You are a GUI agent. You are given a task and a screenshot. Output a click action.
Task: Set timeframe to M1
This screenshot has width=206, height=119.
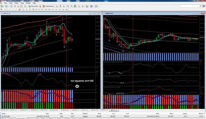[x=39, y=10]
